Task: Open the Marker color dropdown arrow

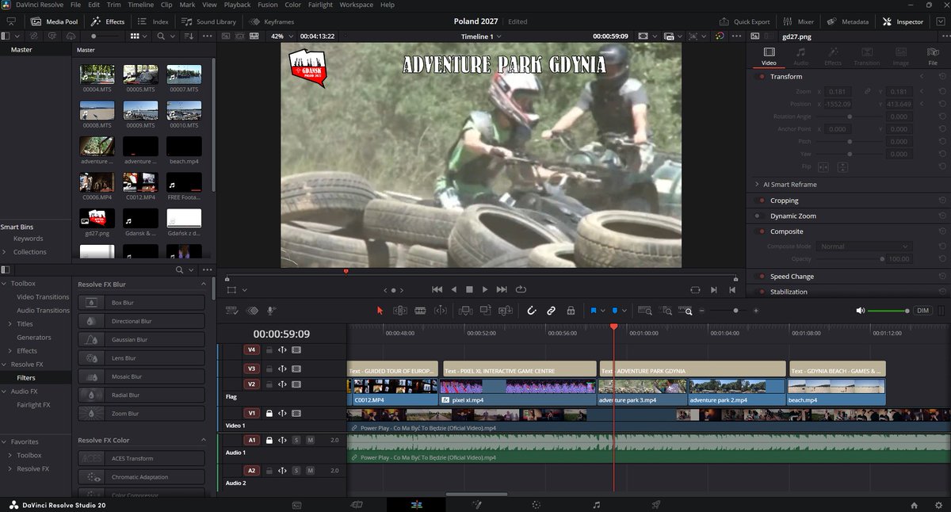Action: 625,311
